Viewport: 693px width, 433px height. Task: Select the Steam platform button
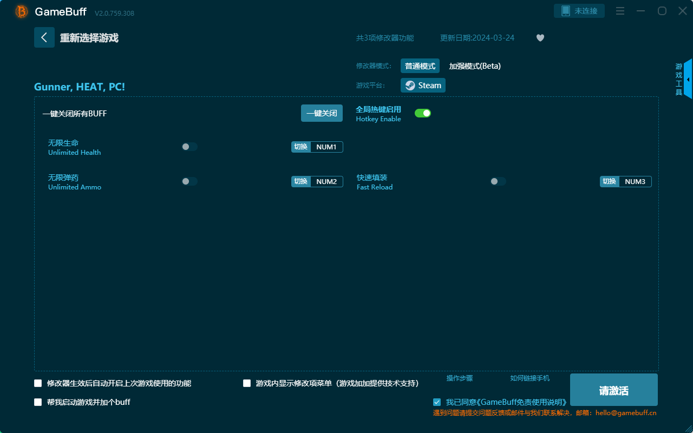423,85
